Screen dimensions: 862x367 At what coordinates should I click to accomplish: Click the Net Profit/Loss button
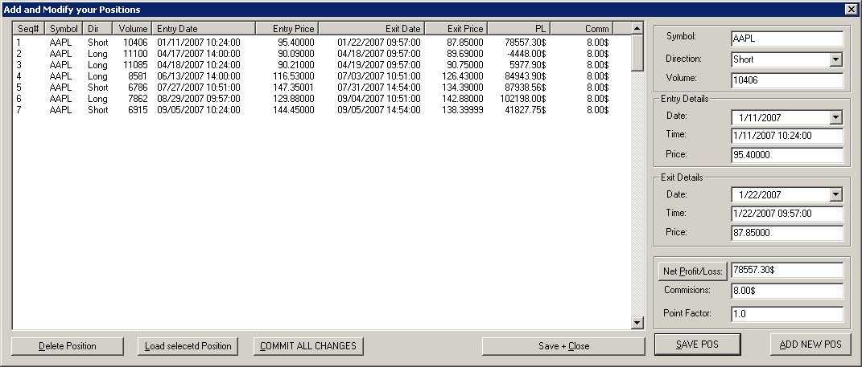click(x=693, y=271)
